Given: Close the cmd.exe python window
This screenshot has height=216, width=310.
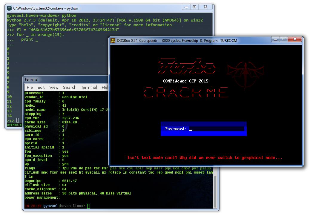Looking at the screenshot, I should (205, 7).
